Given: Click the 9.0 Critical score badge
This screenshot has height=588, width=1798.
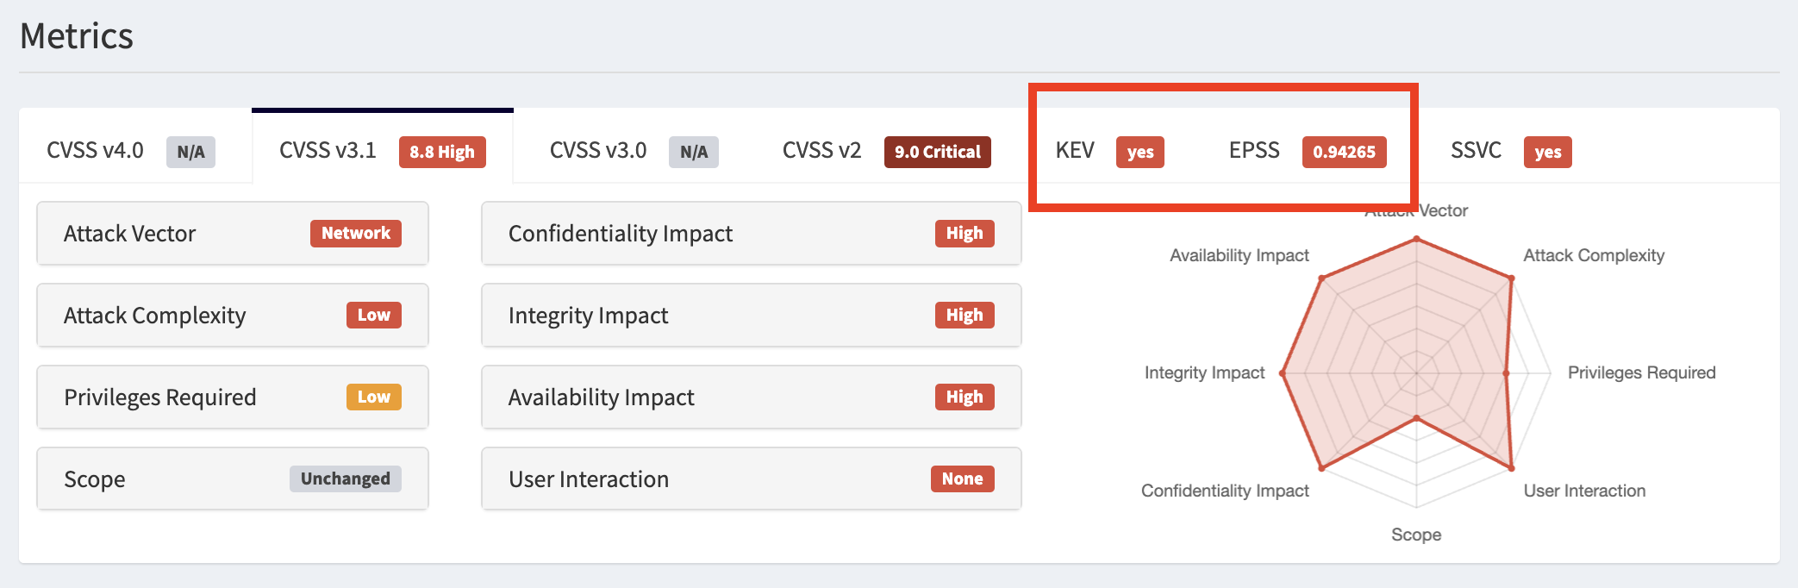Looking at the screenshot, I should point(937,153).
